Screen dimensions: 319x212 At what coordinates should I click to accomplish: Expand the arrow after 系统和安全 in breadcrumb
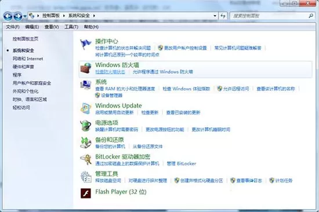pyautogui.click(x=94, y=16)
